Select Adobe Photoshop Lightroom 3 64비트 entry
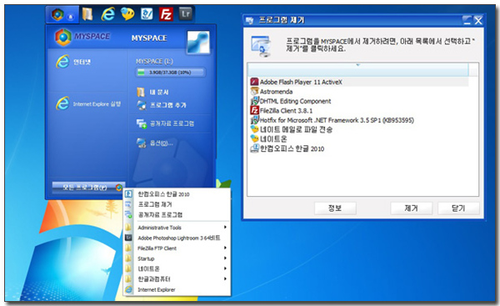Image resolution: width=500 pixels, height=306 pixels. point(177,238)
